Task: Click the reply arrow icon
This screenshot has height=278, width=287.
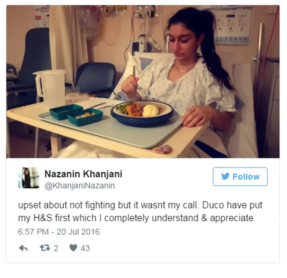Action: pos(23,248)
